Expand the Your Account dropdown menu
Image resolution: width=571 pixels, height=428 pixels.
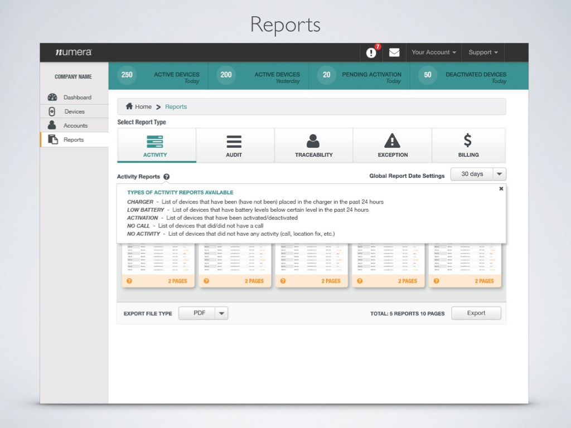pyautogui.click(x=434, y=52)
